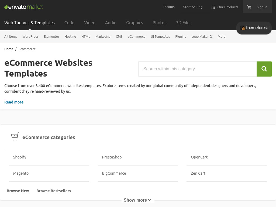276x207 pixels.
Task: Open the Hosting menu item
Action: (x=70, y=36)
